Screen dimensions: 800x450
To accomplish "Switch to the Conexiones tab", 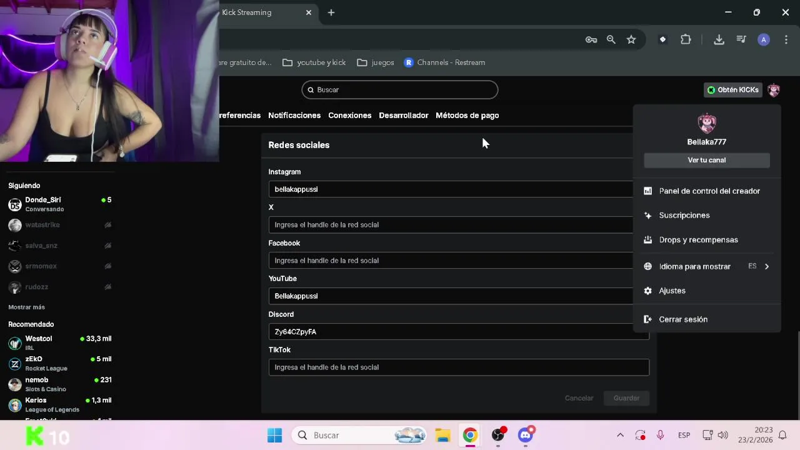I will pos(350,116).
